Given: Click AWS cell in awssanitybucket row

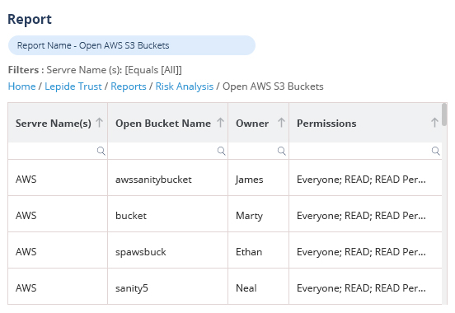Looking at the screenshot, I should click(x=58, y=178).
